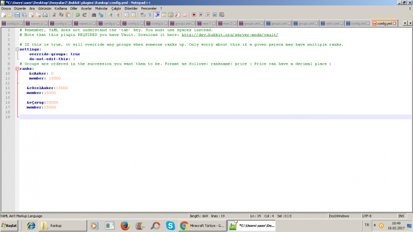This screenshot has height=232, width=413.
Task: Toggle the indent guide toolbar button
Action: click(157, 15)
